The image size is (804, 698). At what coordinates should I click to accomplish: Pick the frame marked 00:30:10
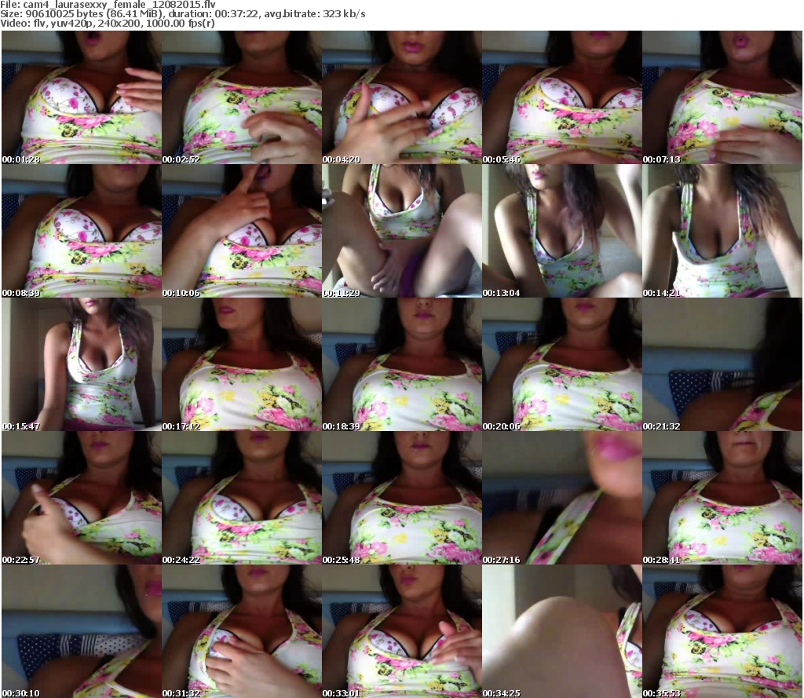click(82, 631)
